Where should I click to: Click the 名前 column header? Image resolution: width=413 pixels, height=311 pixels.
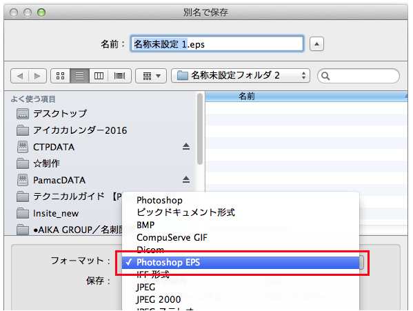(x=306, y=97)
